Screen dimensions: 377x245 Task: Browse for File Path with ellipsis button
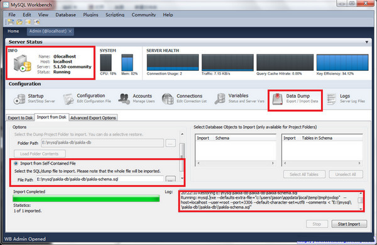tap(170, 179)
